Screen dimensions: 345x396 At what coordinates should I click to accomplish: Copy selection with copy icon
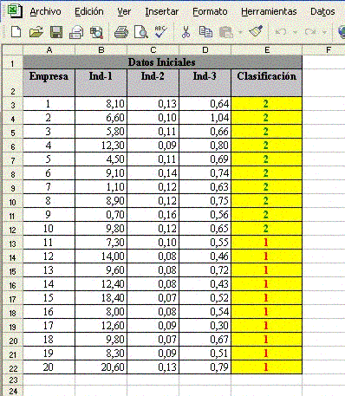(205, 32)
